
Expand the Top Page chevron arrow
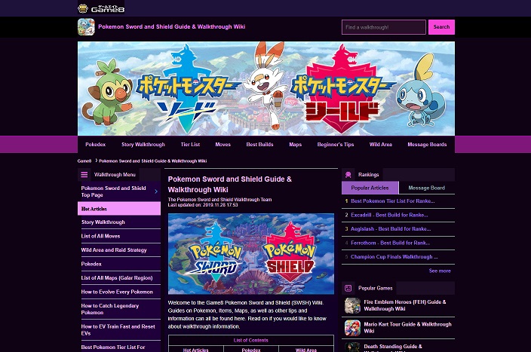point(156,191)
